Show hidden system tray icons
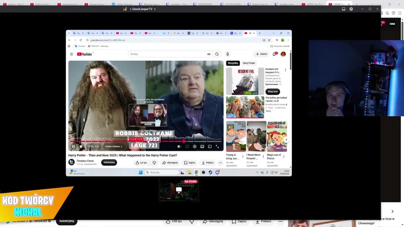Screen dimensions: 404x227 (257, 172)
